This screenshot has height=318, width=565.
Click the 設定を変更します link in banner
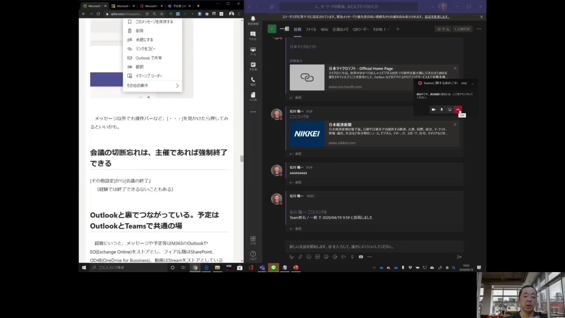[x=437, y=17]
